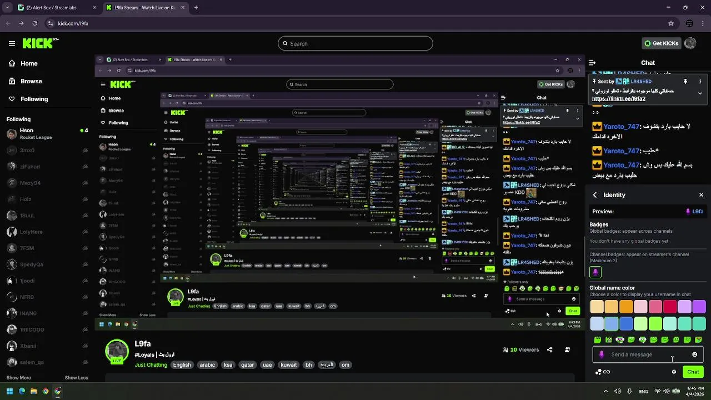Select the L9fa Stream browser tab
Viewport: 711px width, 400px height.
[x=146, y=8]
